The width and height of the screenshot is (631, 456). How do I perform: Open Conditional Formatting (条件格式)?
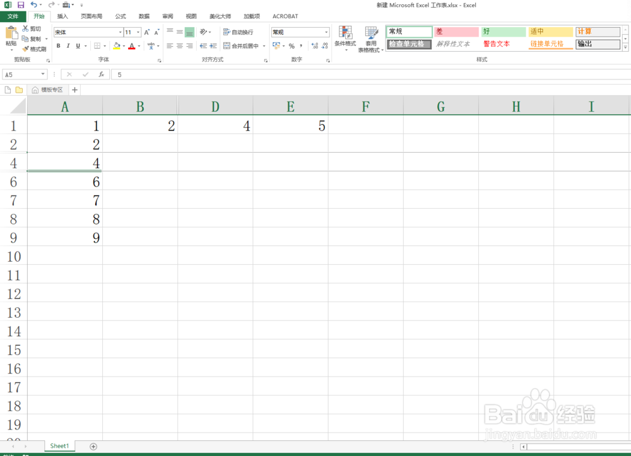[x=345, y=38]
